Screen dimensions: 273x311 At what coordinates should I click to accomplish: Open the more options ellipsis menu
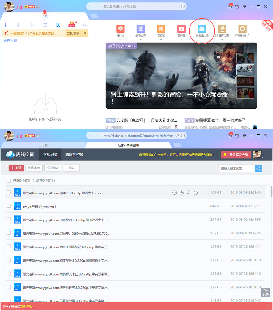tap(85, 25)
